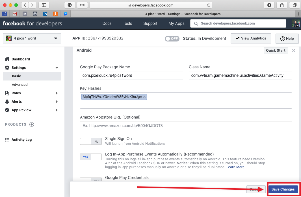Open Facebook bookmark icon
This screenshot has height=197, width=301.
point(5,14)
